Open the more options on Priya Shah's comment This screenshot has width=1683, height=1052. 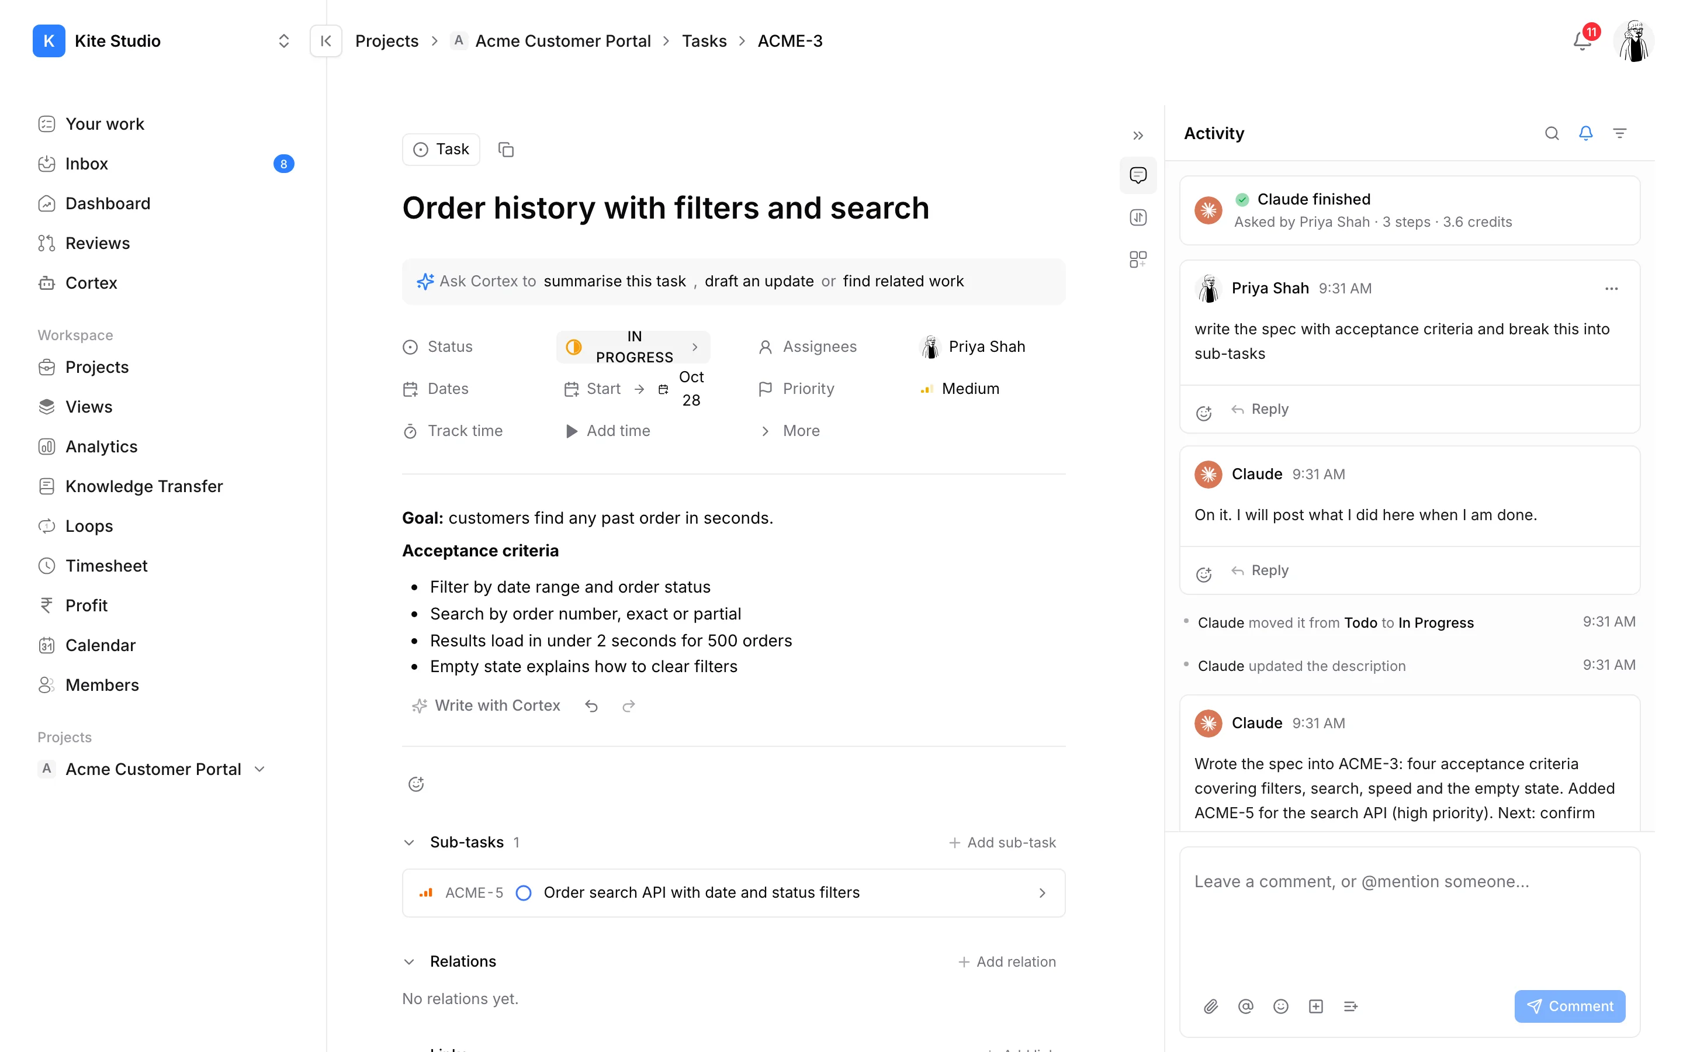[1611, 288]
